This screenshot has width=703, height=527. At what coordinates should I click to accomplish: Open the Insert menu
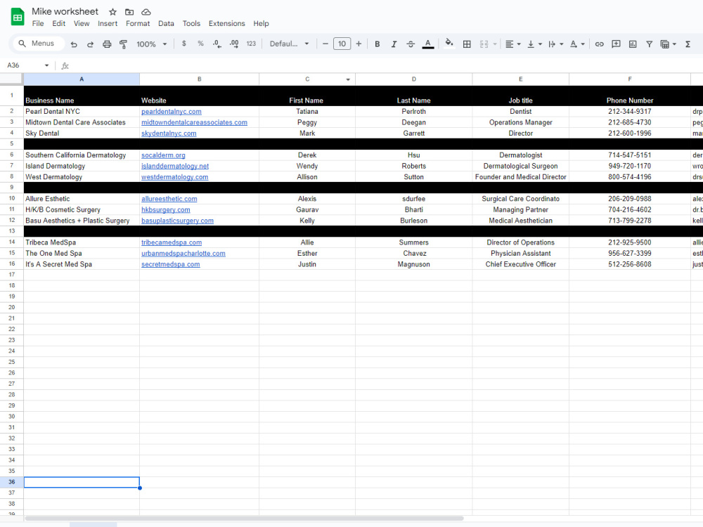(108, 23)
